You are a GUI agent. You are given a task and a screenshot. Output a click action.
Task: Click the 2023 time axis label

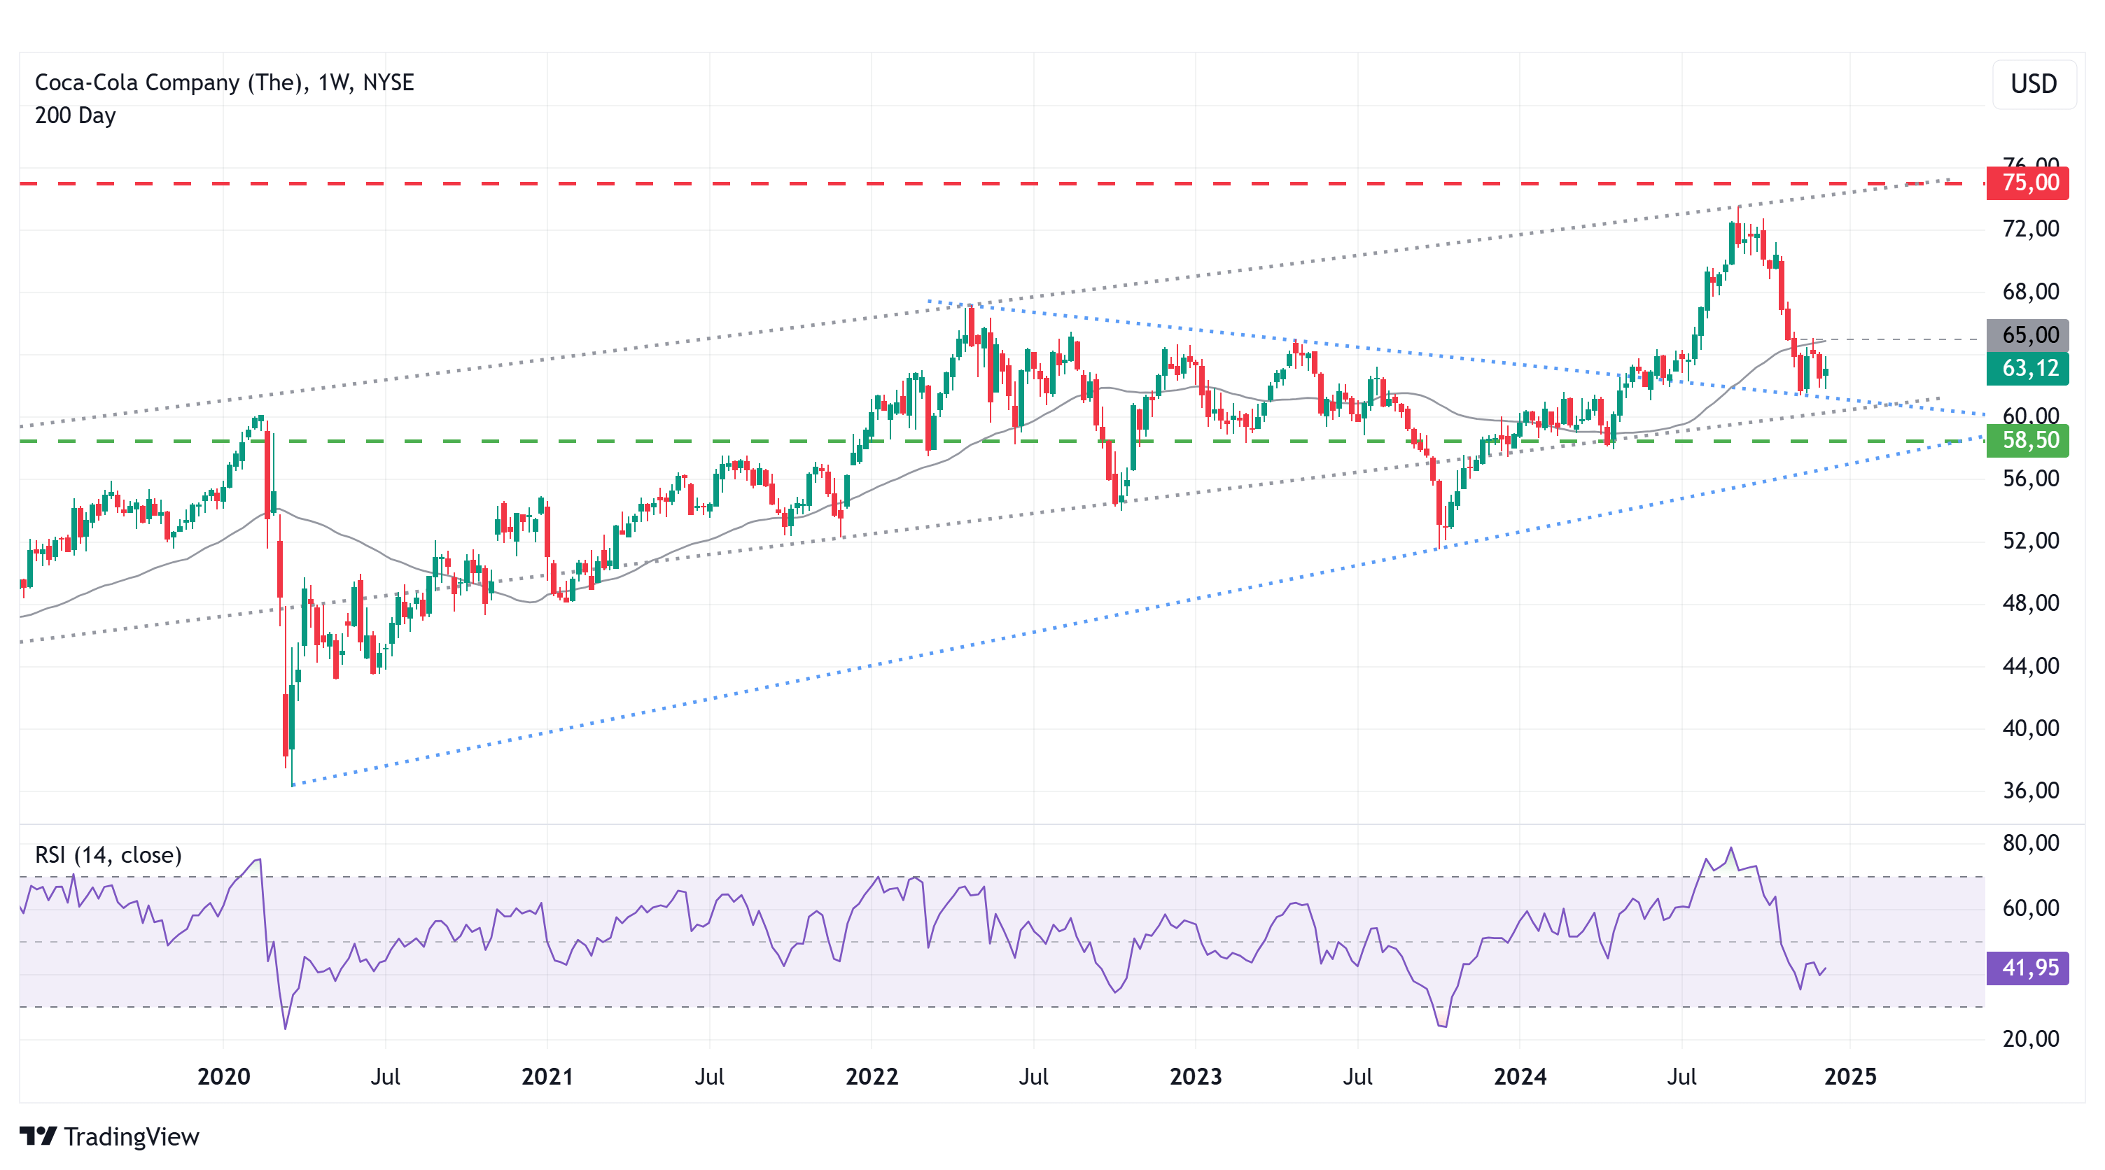tap(1196, 1076)
